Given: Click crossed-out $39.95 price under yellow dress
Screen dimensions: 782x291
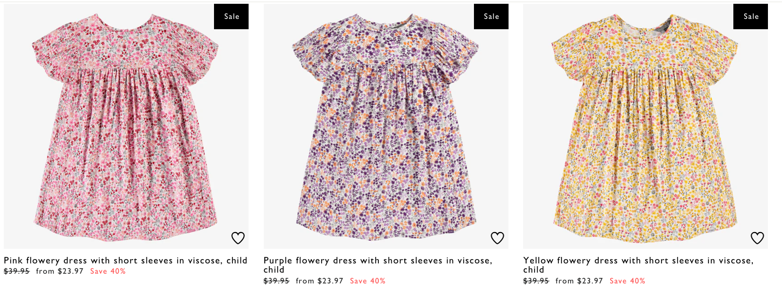Looking at the screenshot, I should (536, 281).
